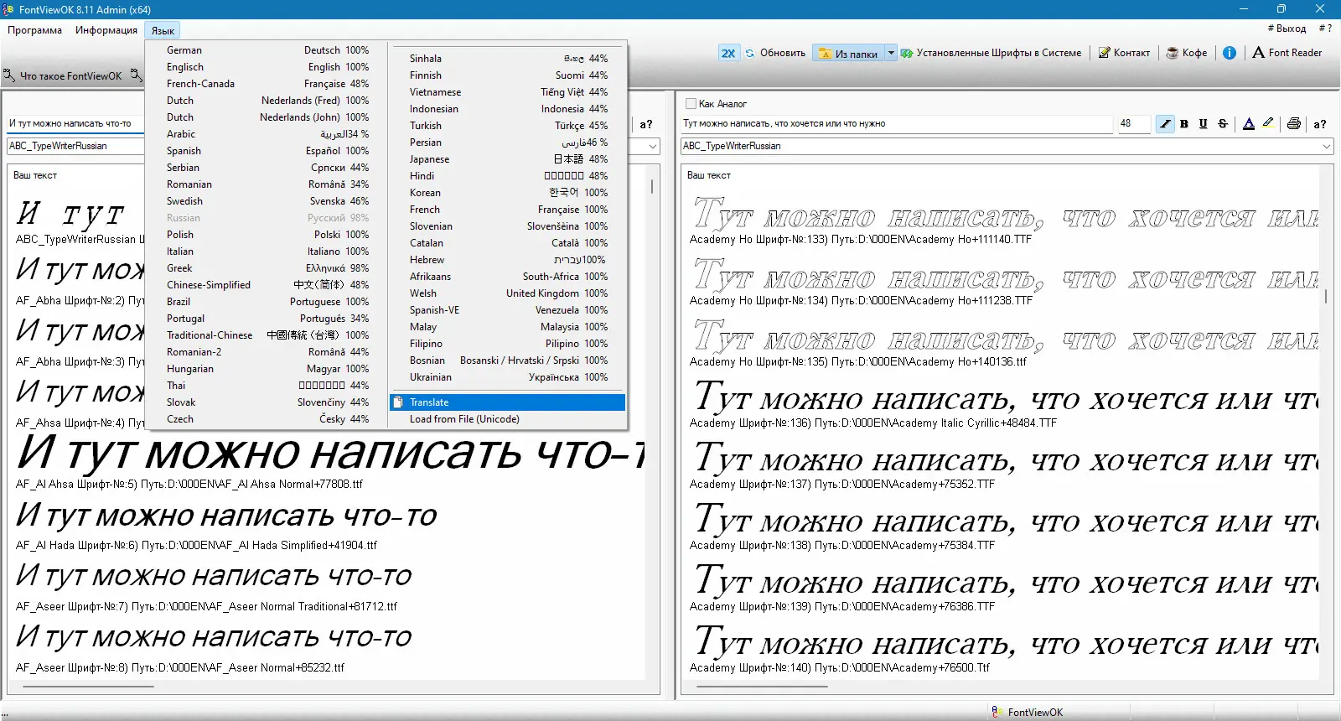Enable the Как Аналог checkbox
Viewport: 1341px width, 721px height.
691,104
